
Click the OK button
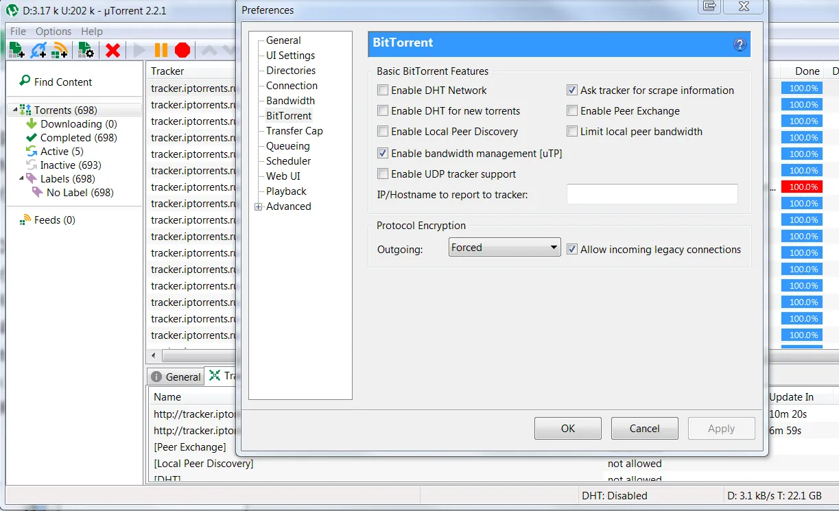pos(568,428)
